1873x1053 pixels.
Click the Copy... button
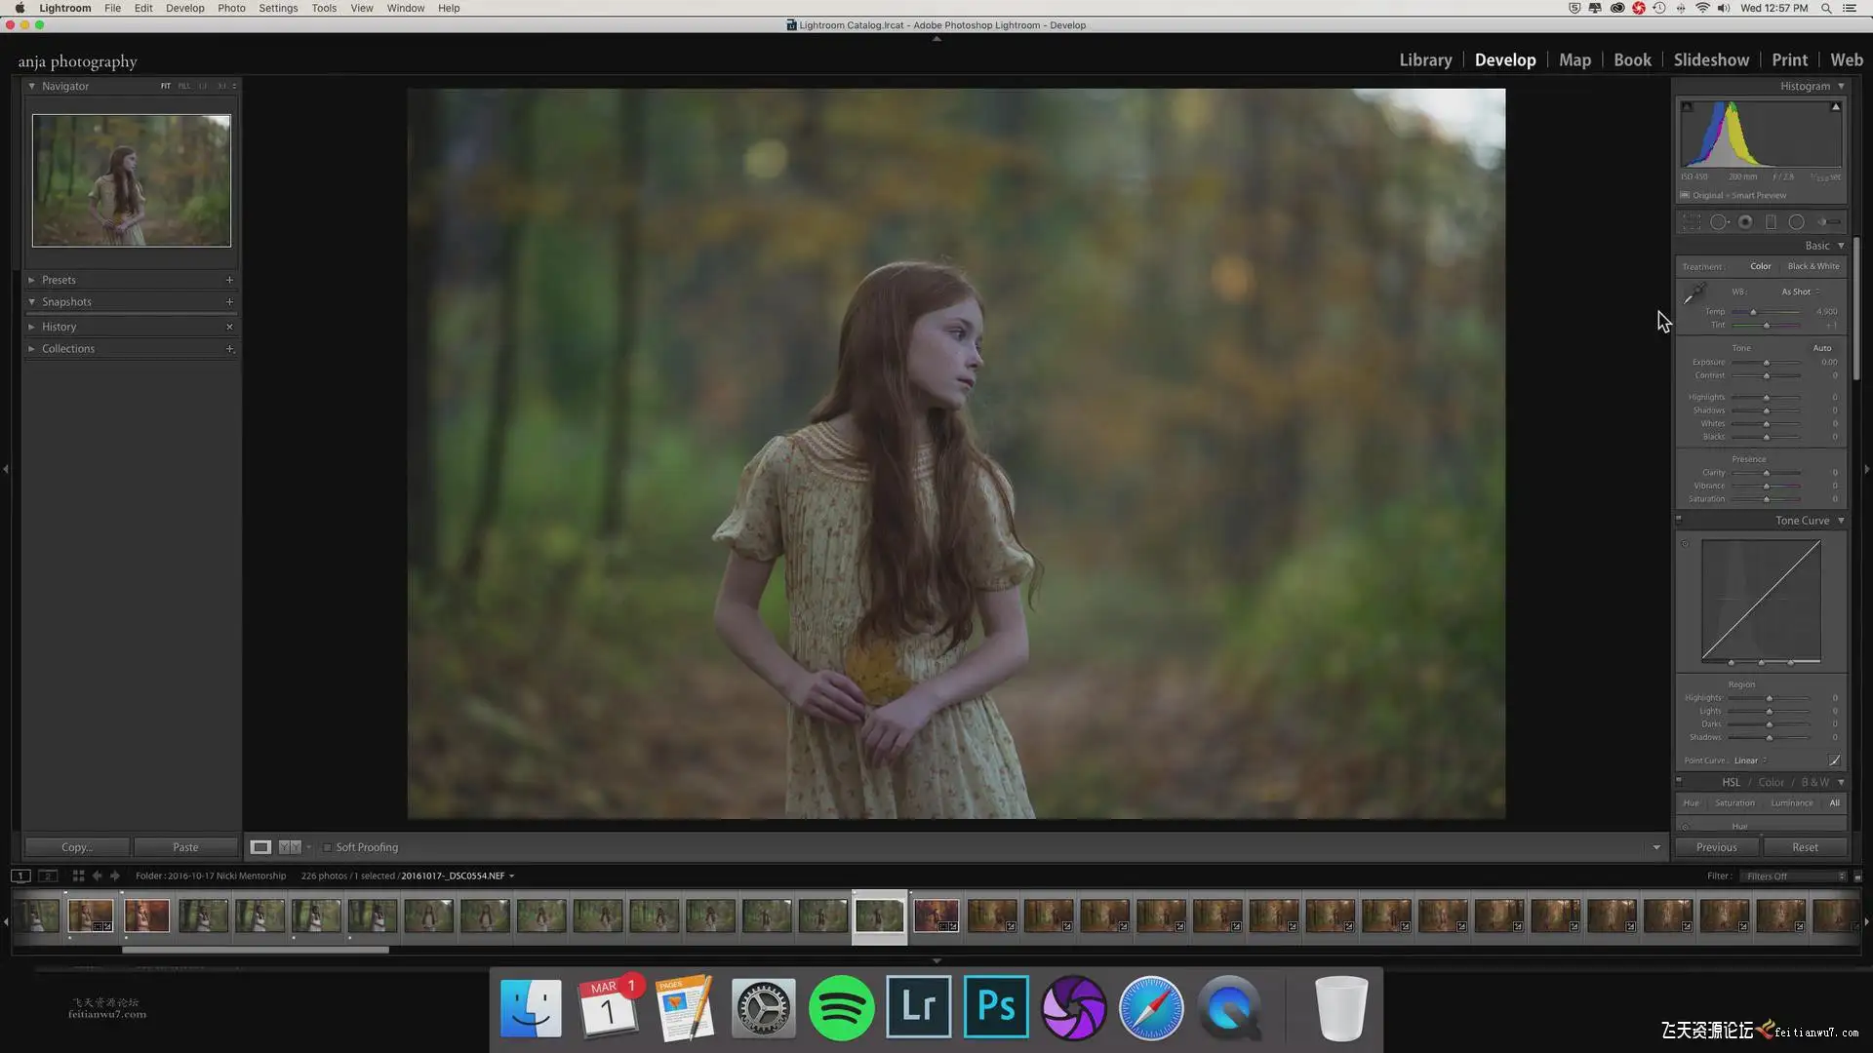click(77, 847)
